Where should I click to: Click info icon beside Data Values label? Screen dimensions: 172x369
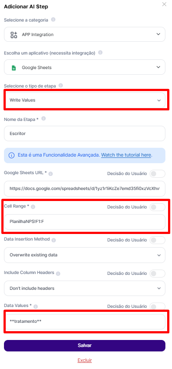(36, 307)
